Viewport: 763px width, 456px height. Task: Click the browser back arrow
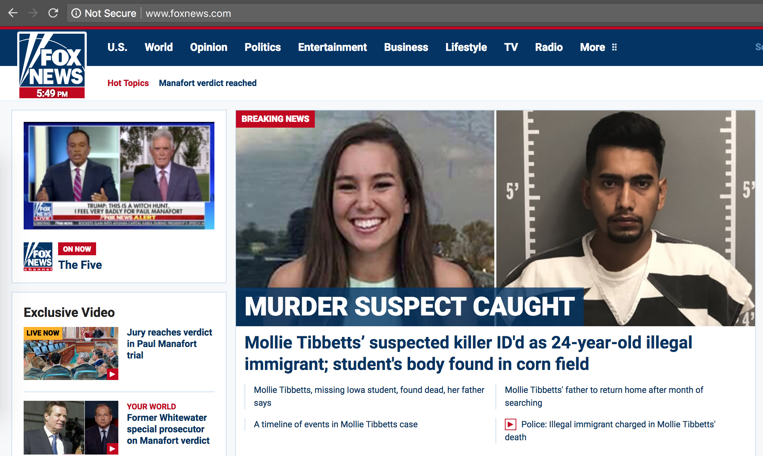tap(13, 13)
